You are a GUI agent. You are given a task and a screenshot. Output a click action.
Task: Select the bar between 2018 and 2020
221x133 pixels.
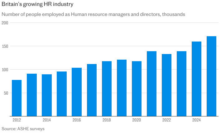click(x=122, y=88)
